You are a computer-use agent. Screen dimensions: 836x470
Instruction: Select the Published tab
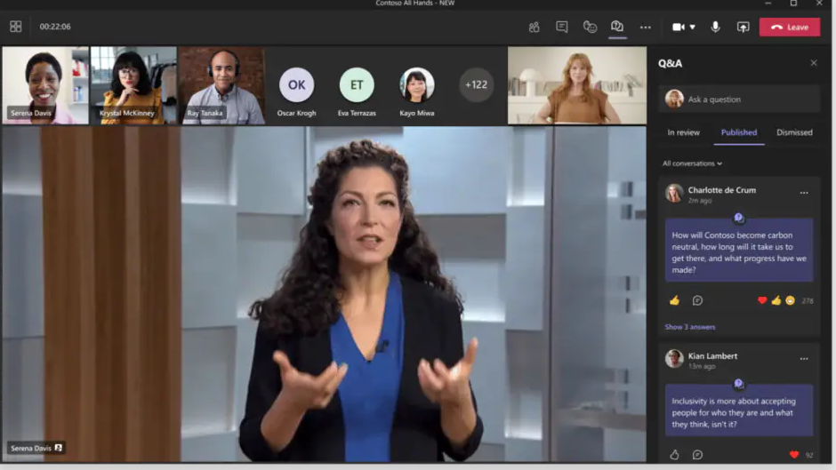pos(739,132)
